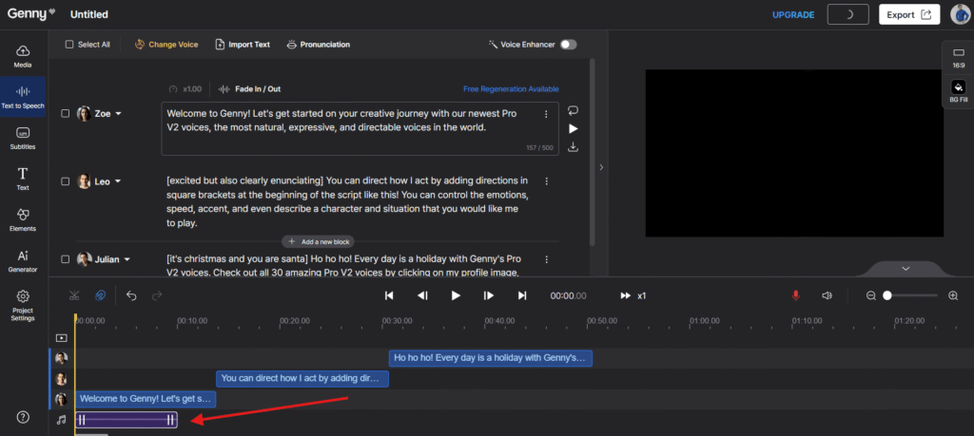Step back one frame
Viewport: 974px width, 436px height.
422,295
